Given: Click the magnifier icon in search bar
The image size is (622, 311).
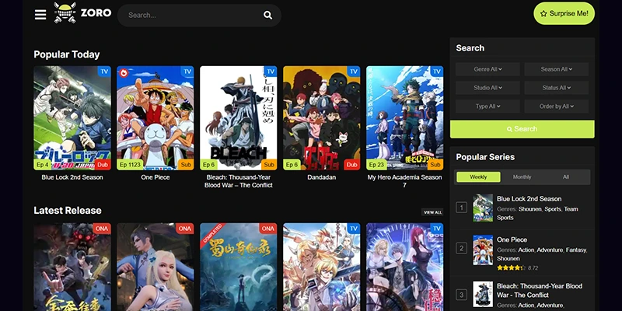Looking at the screenshot, I should (x=267, y=16).
